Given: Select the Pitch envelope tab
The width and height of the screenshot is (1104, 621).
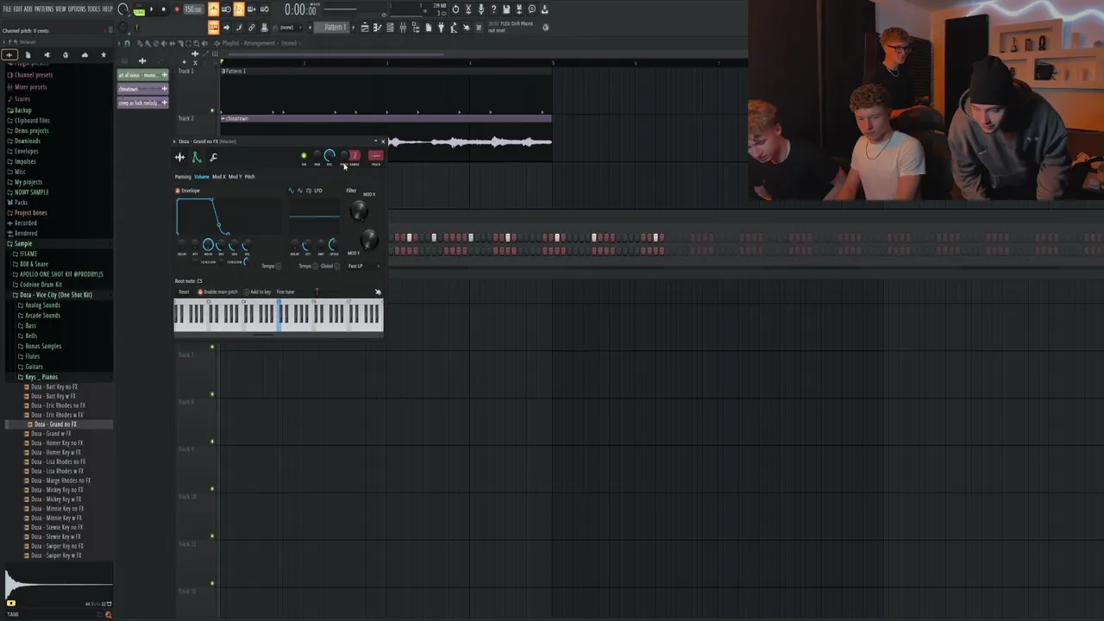Looking at the screenshot, I should 250,177.
